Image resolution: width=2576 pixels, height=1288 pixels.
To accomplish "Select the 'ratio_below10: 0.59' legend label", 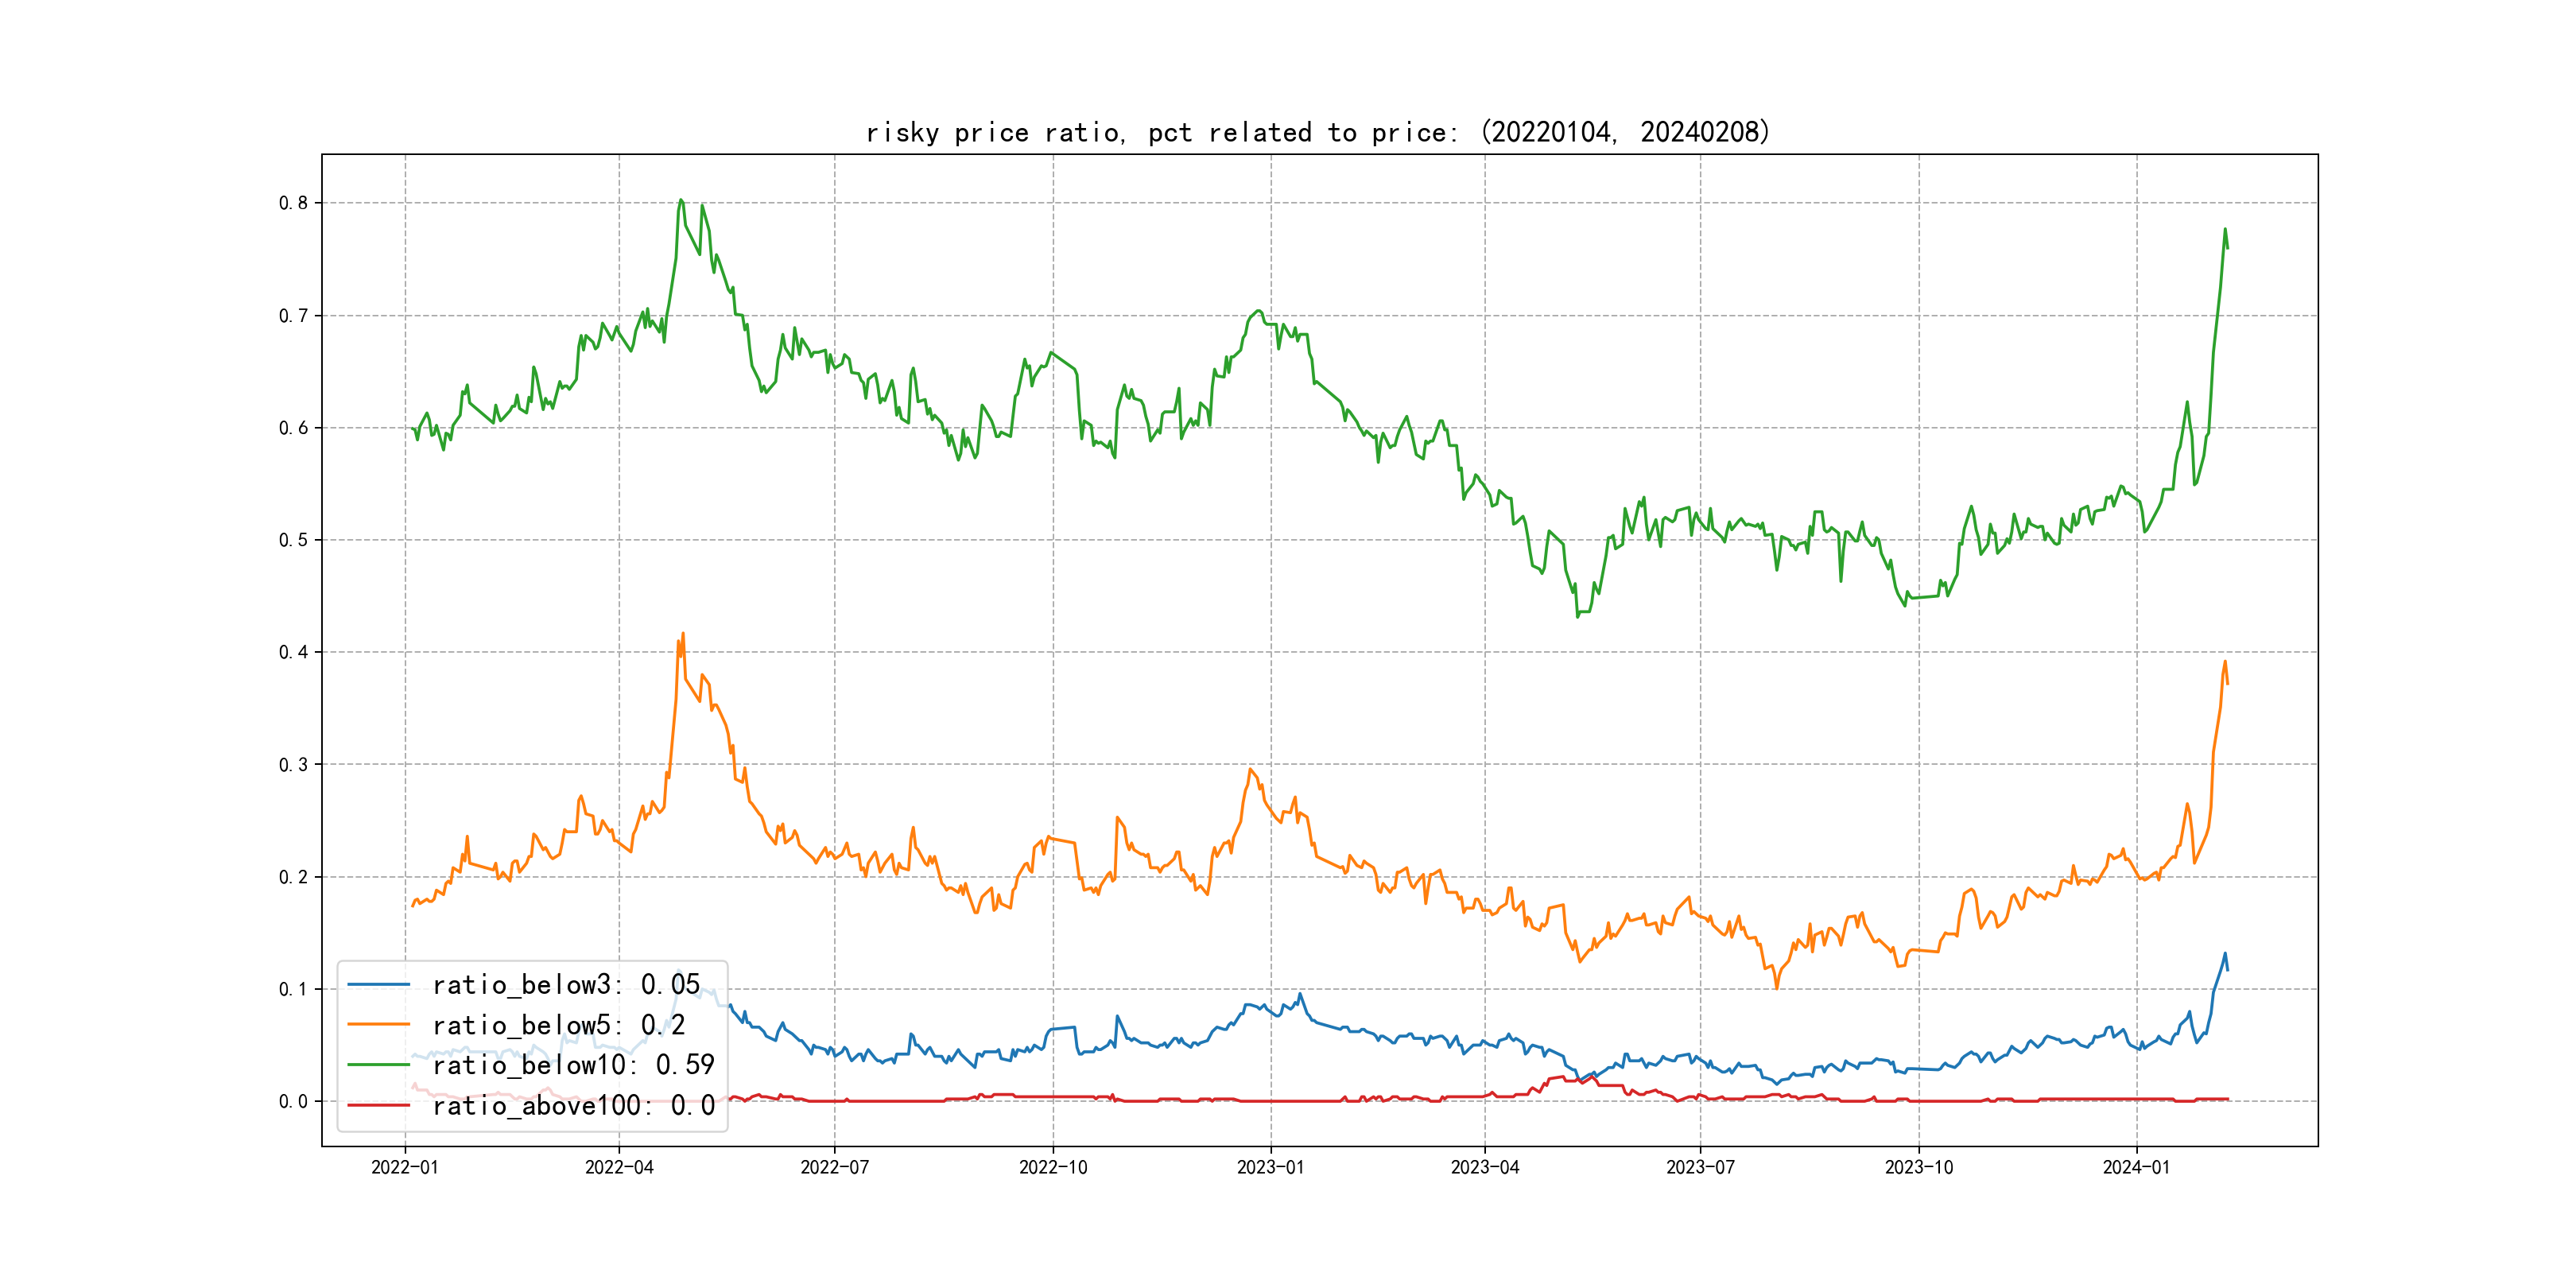I will coord(573,1065).
